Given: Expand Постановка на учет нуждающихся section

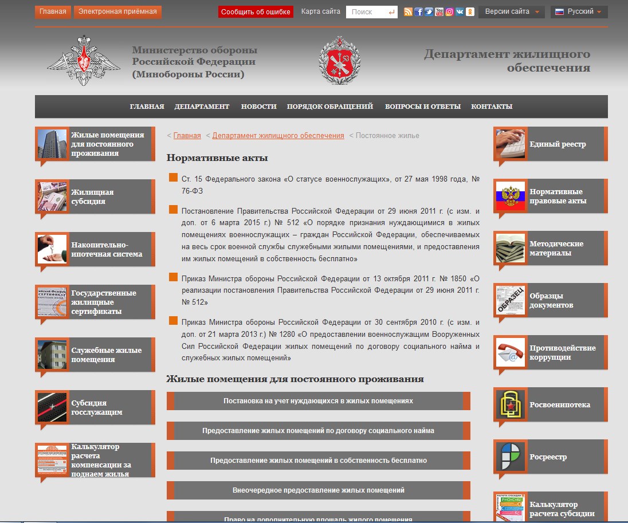Looking at the screenshot, I should 318,401.
